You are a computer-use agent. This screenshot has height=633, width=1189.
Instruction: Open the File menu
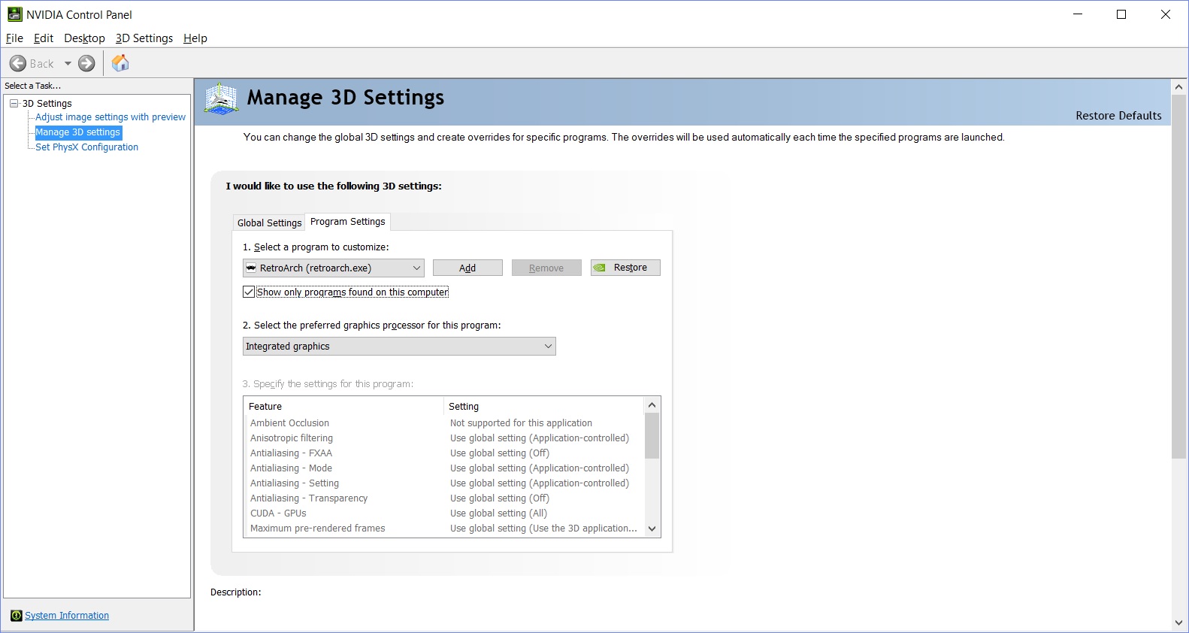(14, 38)
